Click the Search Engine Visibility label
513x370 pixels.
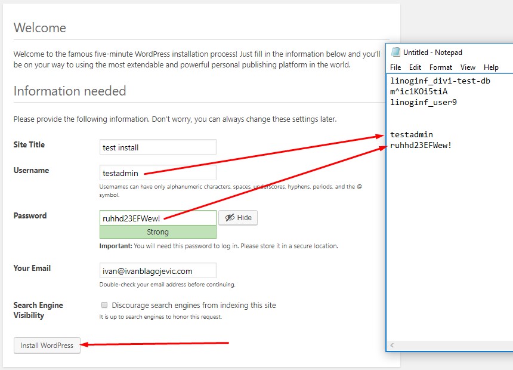(x=38, y=310)
